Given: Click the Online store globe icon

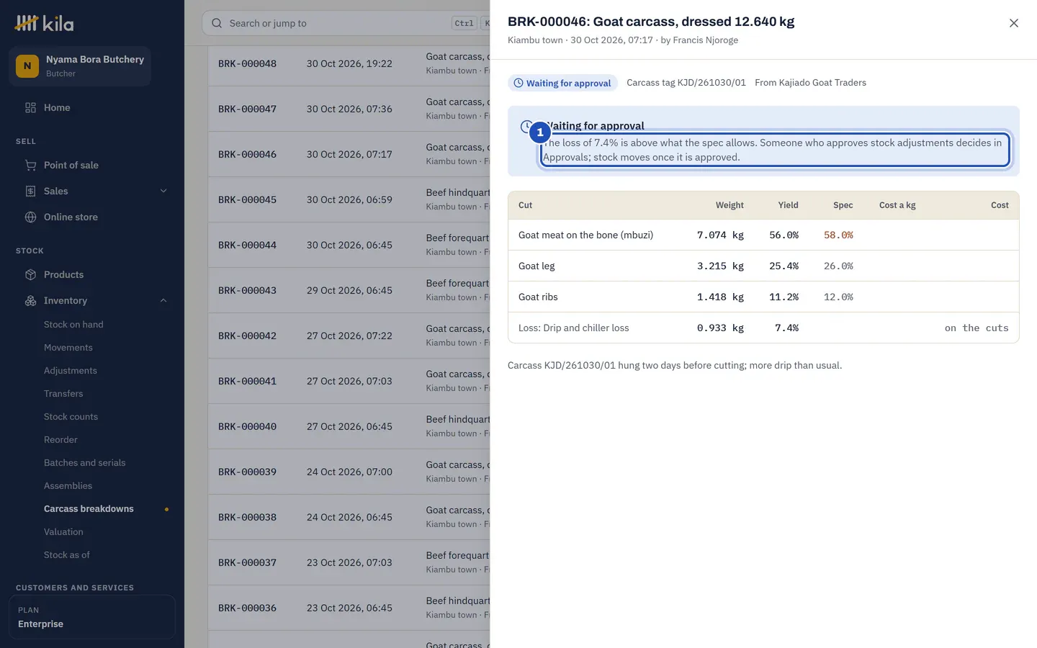Looking at the screenshot, I should pyautogui.click(x=30, y=217).
